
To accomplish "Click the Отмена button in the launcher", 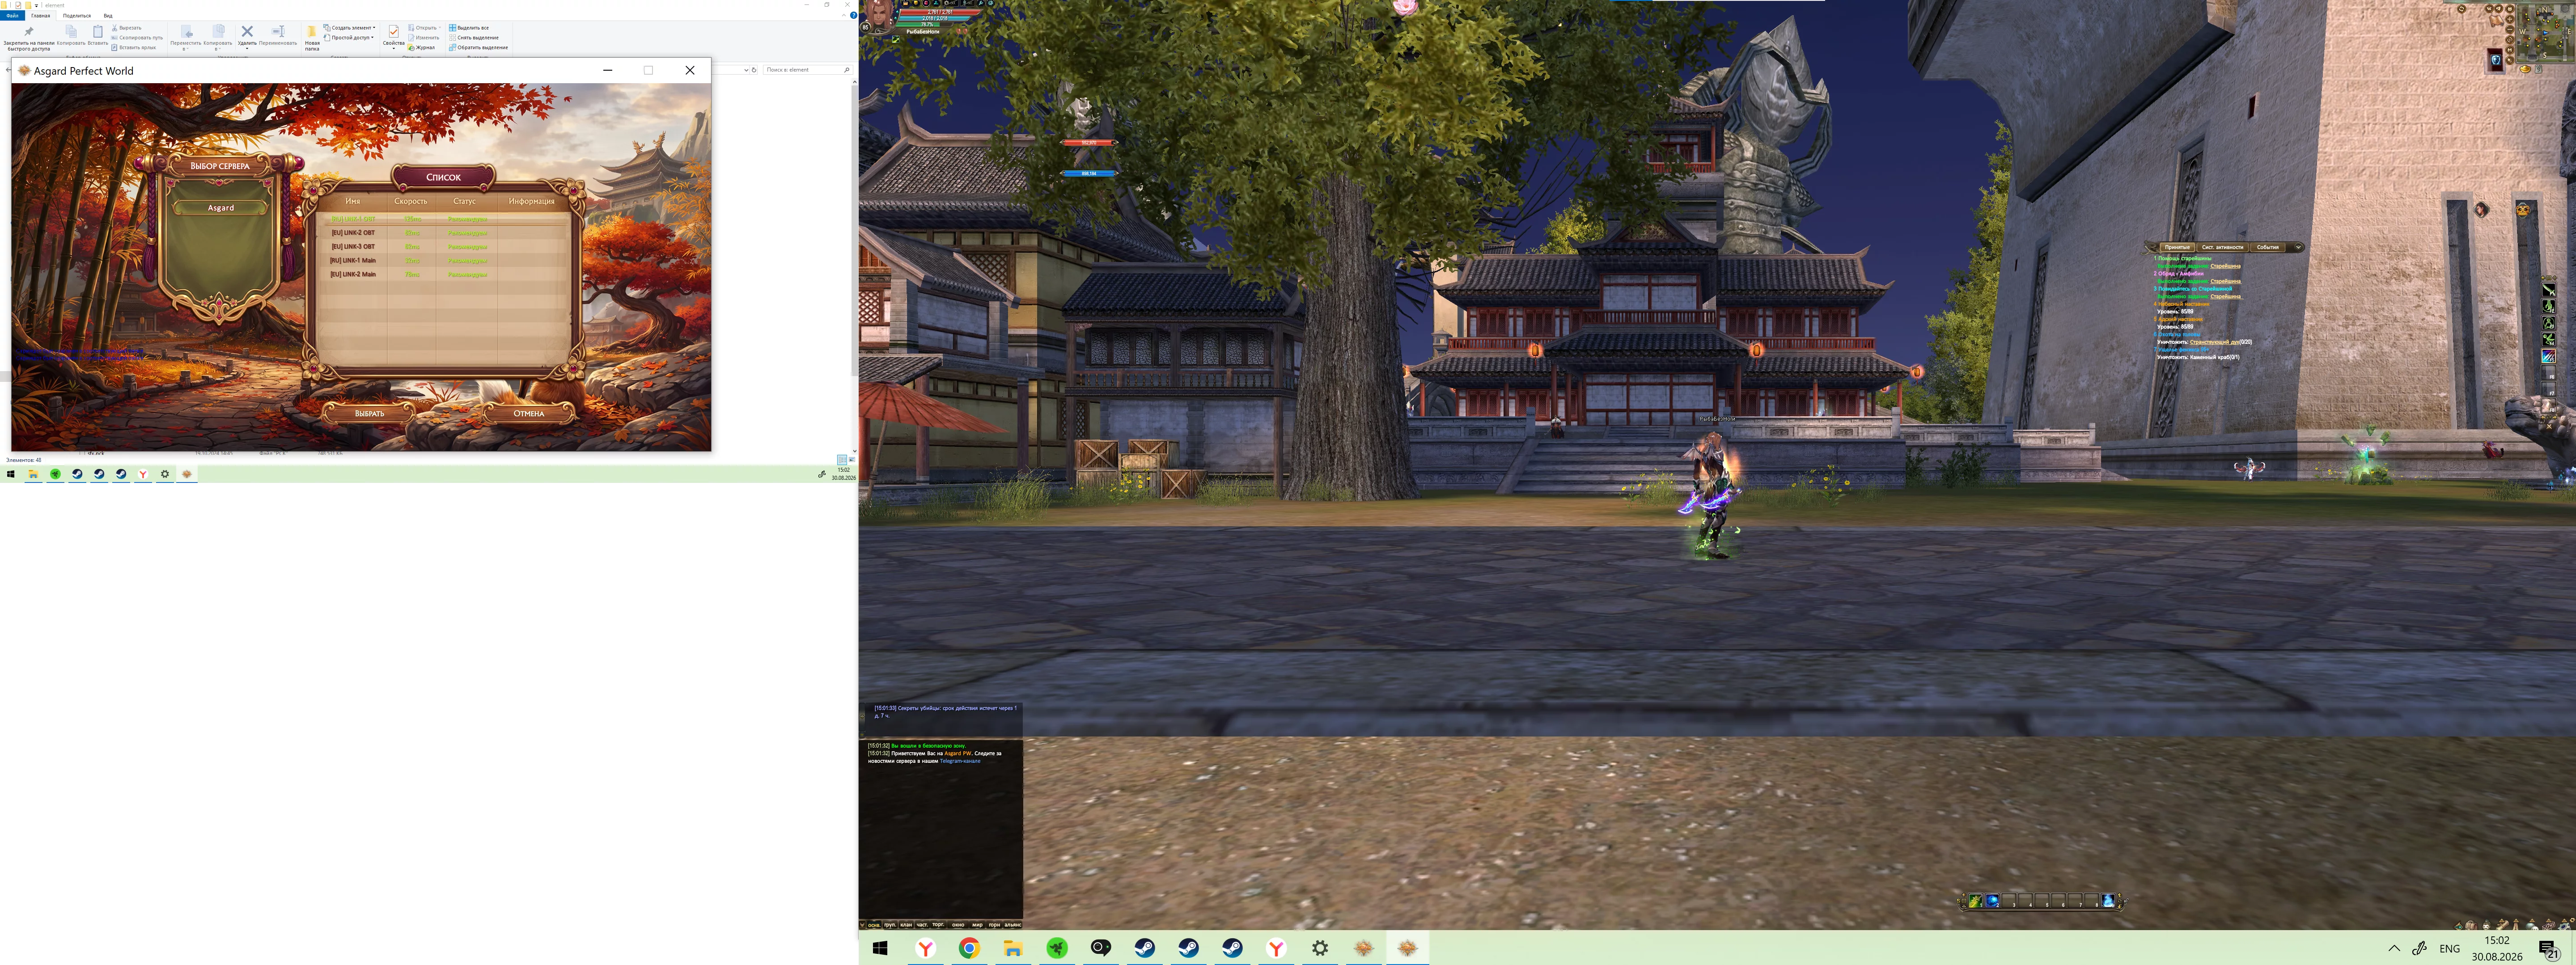I will click(529, 413).
